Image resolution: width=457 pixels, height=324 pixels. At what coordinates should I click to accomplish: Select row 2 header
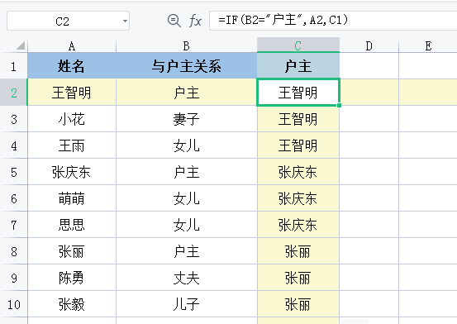point(14,92)
